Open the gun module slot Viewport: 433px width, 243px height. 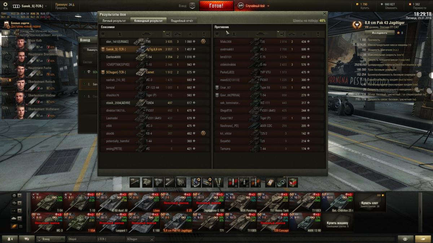click(135, 182)
